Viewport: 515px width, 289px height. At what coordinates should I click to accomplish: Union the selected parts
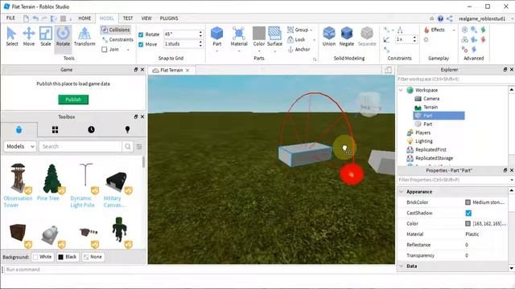coord(329,37)
